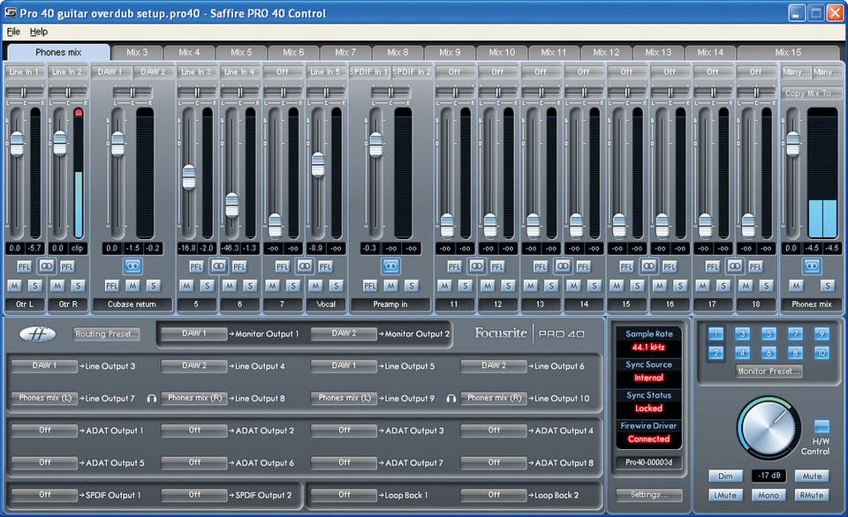Select the Phones mix tab
Screen dimensions: 848x517
click(58, 52)
